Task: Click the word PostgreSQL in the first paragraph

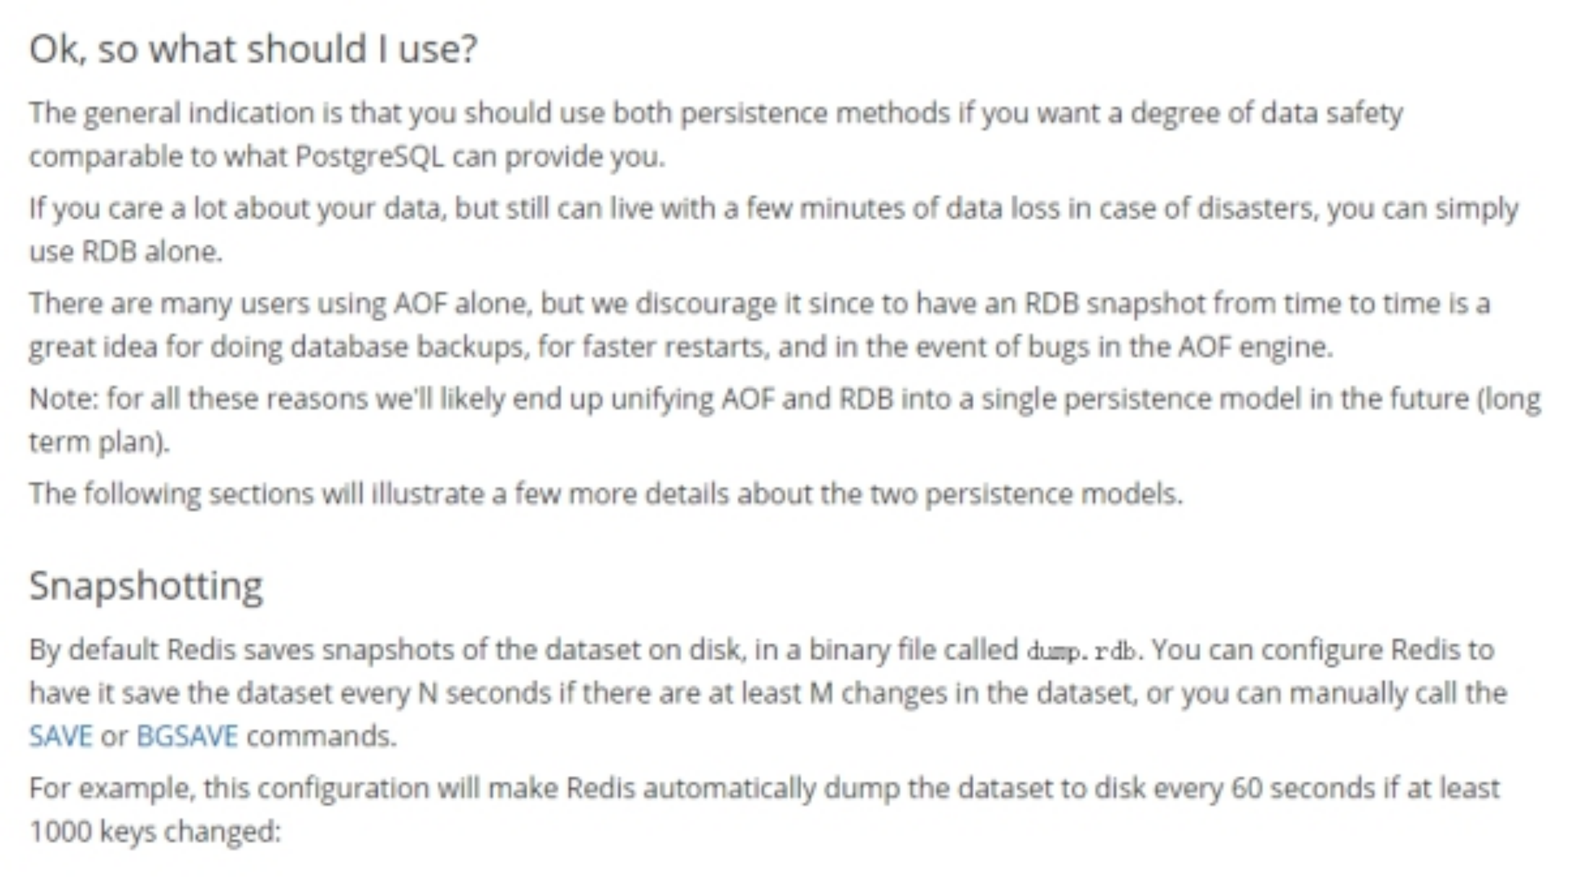Action: pyautogui.click(x=369, y=157)
